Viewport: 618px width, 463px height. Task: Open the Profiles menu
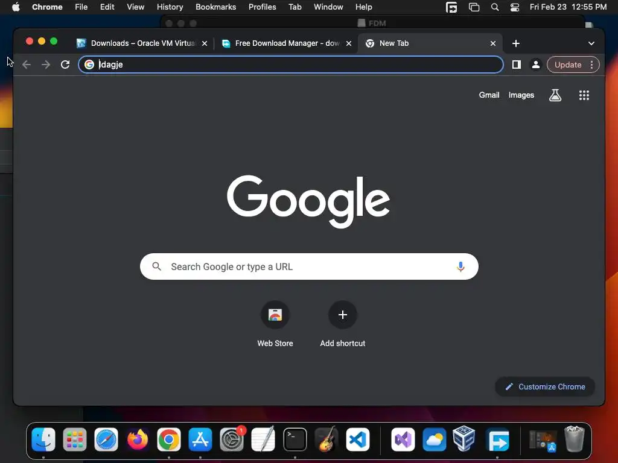(262, 7)
